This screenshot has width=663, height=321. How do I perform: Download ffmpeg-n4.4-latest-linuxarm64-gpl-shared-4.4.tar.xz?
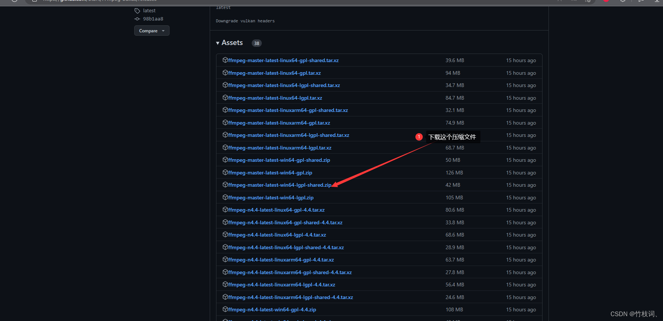290,272
